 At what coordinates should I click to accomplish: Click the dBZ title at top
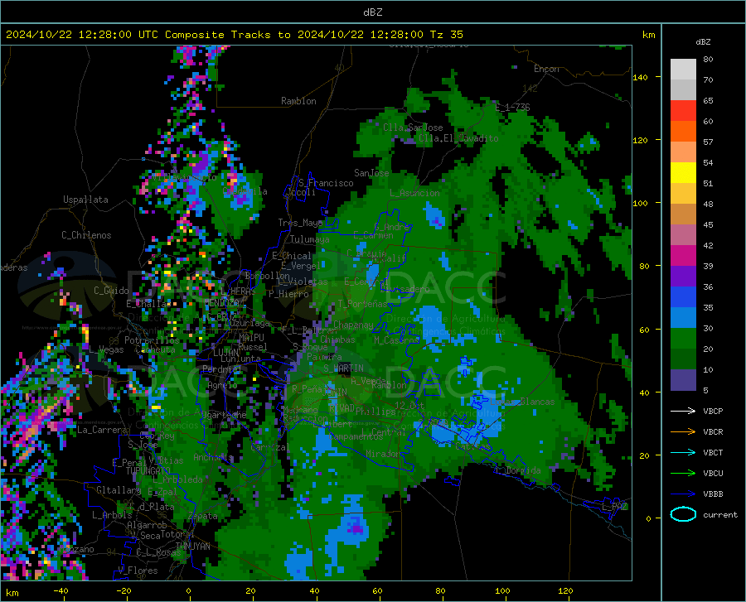click(372, 12)
